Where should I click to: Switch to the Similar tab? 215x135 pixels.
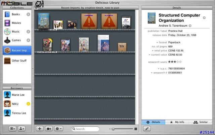[x=201, y=122]
